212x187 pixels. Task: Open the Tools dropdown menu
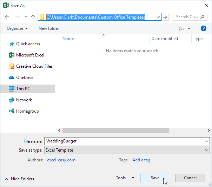125,178
